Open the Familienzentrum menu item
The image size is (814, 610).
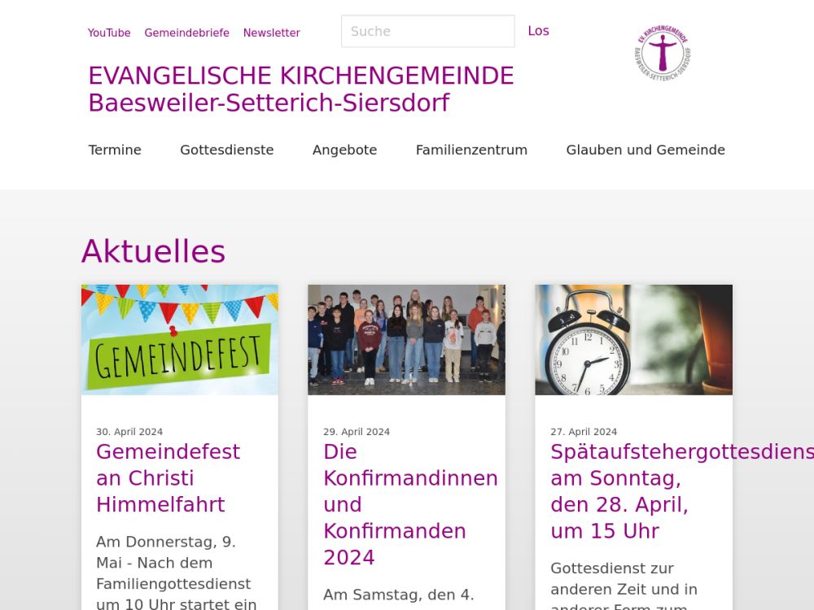[471, 150]
